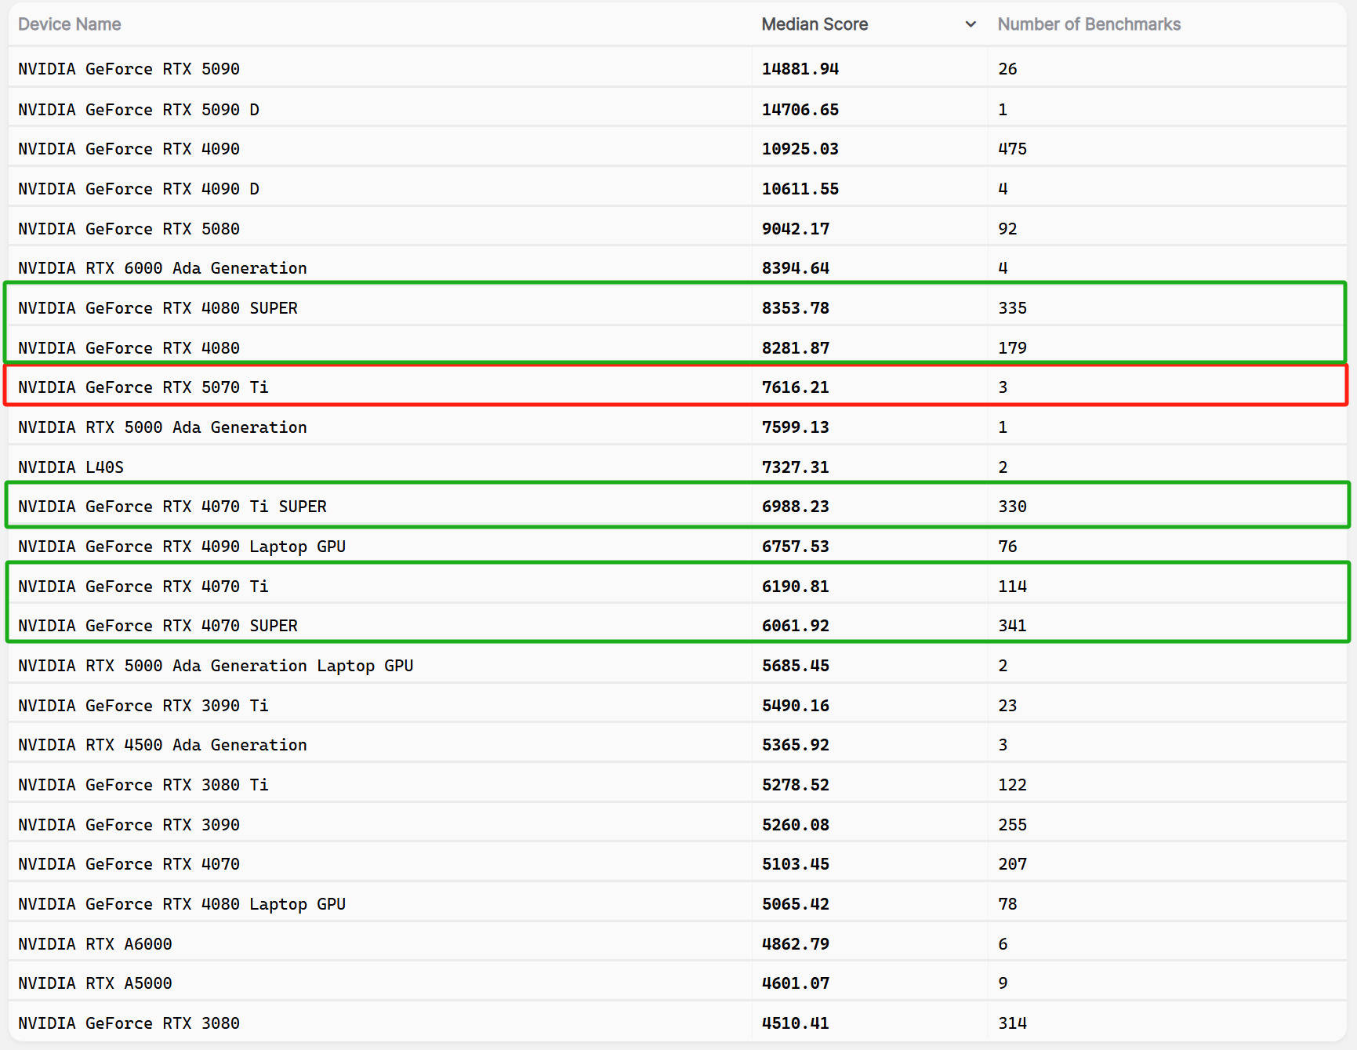Click the NVIDIA GeForce RTX 4080 device name
This screenshot has height=1050, width=1357.
pyautogui.click(x=129, y=348)
